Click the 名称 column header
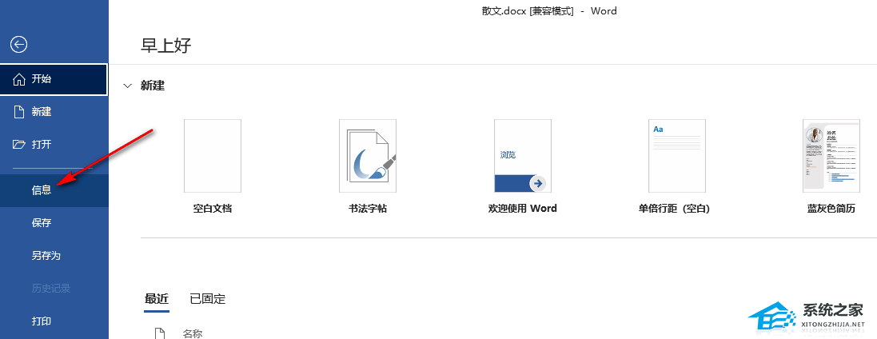This screenshot has height=339, width=877. tap(193, 334)
